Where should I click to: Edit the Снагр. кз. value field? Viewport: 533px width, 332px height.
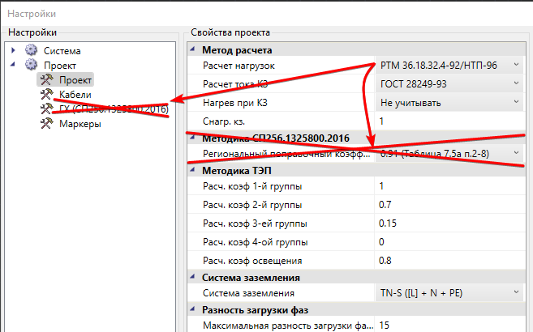click(449, 121)
